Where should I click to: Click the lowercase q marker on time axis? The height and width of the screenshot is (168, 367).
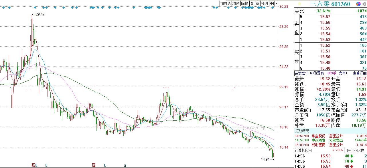point(125,165)
